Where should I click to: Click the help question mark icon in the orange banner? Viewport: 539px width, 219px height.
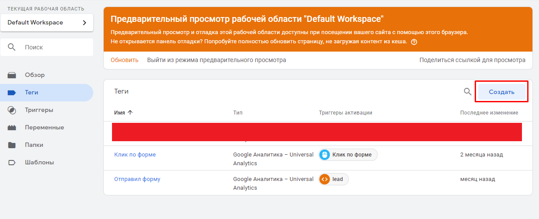(414, 42)
